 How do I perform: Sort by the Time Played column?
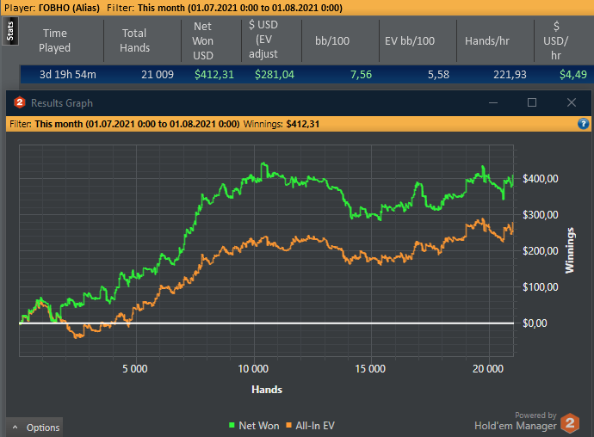point(54,40)
